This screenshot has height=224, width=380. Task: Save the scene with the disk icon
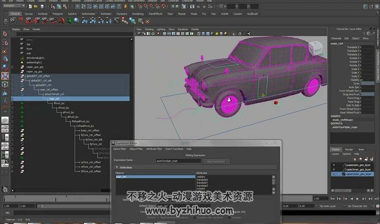pyautogui.click(x=42, y=6)
